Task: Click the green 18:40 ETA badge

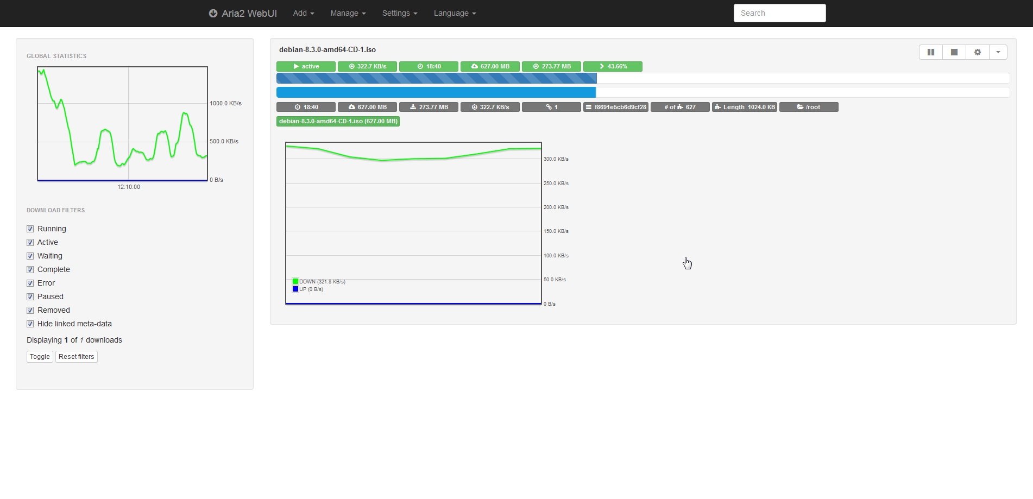Action: (429, 66)
